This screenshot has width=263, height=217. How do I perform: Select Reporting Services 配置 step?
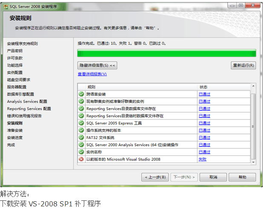[x=29, y=108]
